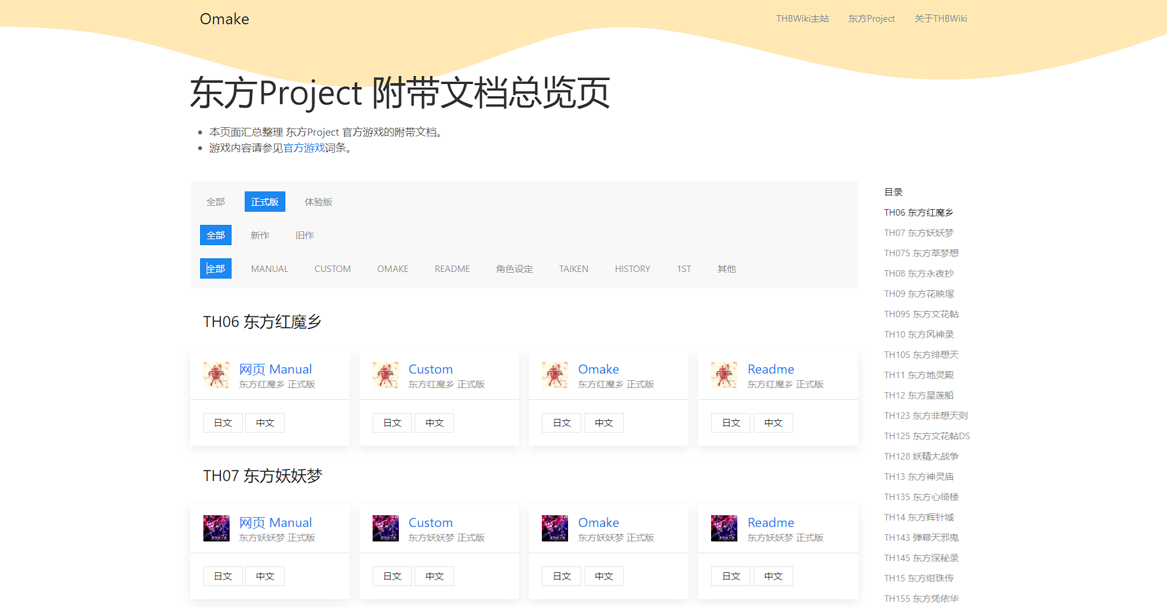Open 日文 version of TH06 Custom

coord(392,423)
